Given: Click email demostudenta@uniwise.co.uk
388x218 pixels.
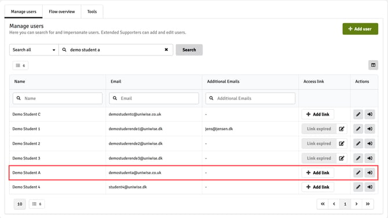Looking at the screenshot, I should point(135,172).
